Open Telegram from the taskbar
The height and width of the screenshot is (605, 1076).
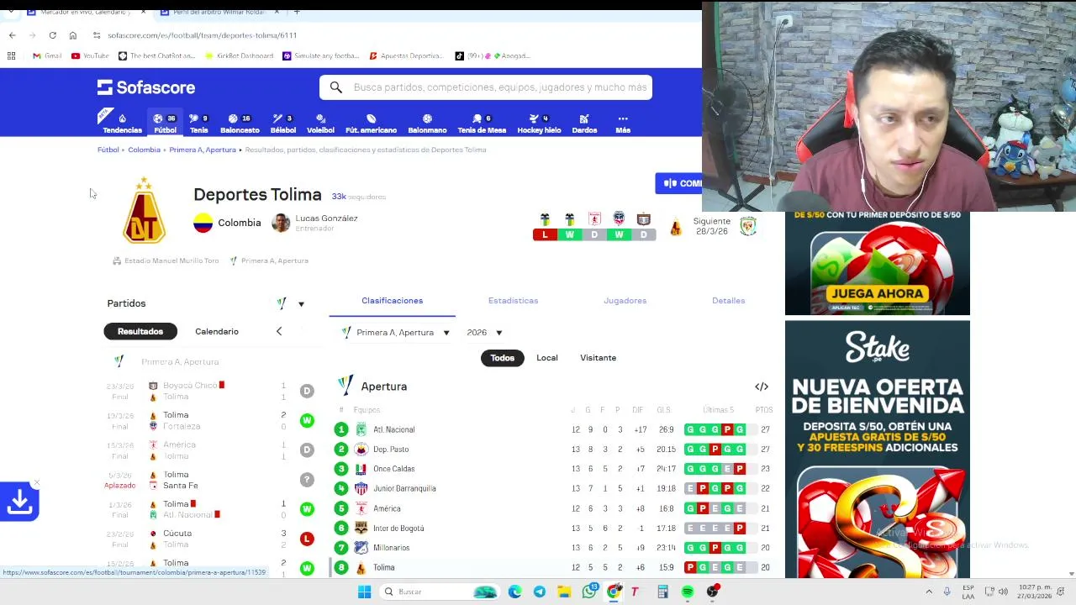[x=540, y=592]
